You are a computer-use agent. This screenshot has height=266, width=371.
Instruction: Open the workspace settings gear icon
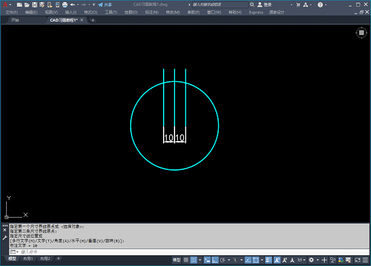point(311,260)
